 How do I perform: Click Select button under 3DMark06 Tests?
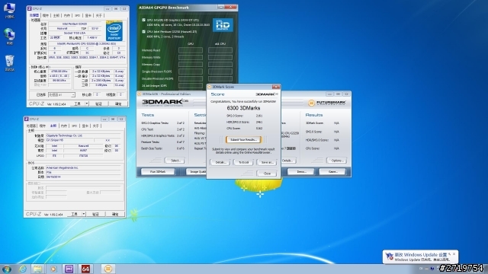[175, 161]
